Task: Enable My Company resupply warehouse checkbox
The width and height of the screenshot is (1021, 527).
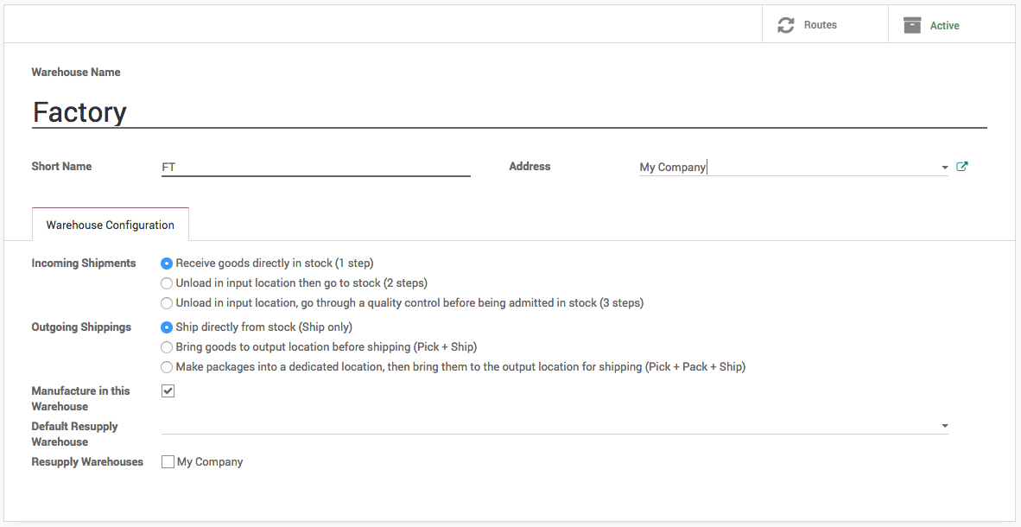Action: tap(168, 462)
